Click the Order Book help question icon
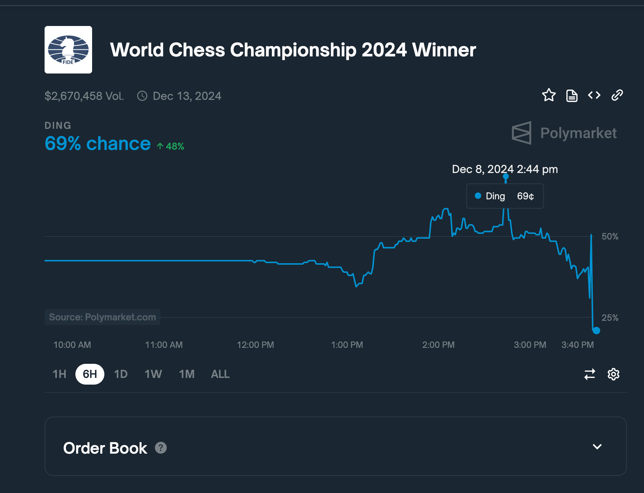 (x=160, y=448)
